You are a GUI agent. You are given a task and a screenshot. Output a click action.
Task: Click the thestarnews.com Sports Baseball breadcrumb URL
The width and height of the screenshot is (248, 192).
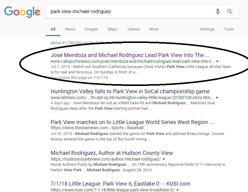(97, 128)
